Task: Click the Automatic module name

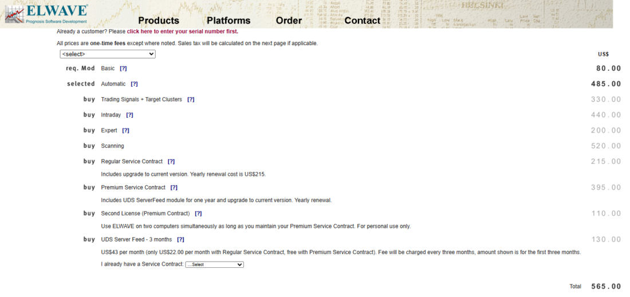Action: pos(113,84)
